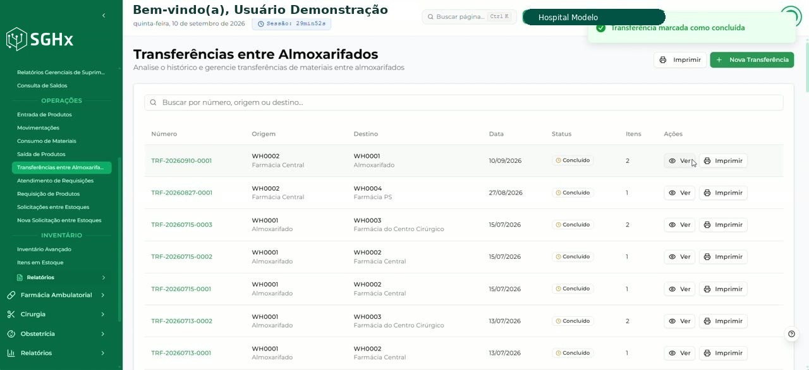Click the top Imprimir button
The width and height of the screenshot is (809, 370).
(680, 60)
